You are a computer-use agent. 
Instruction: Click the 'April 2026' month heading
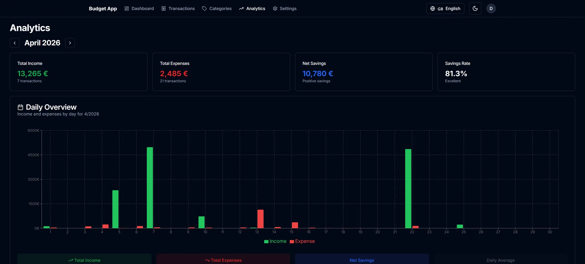pos(42,43)
